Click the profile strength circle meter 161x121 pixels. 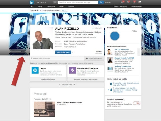coord(115,36)
